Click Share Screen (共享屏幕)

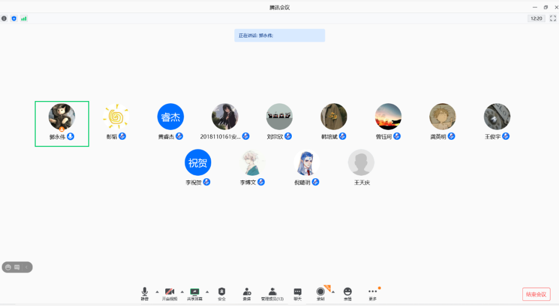(x=195, y=292)
